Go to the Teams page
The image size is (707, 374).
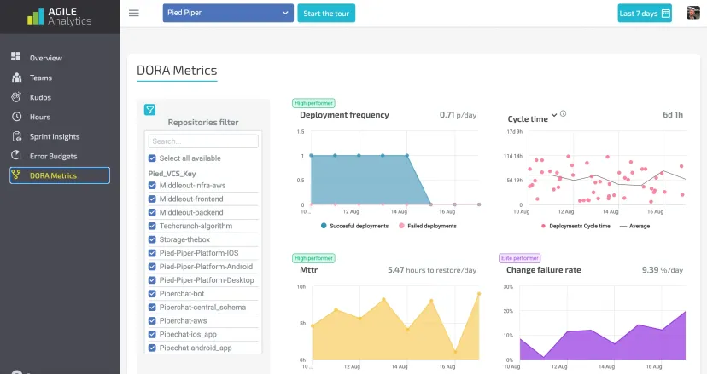coord(41,78)
